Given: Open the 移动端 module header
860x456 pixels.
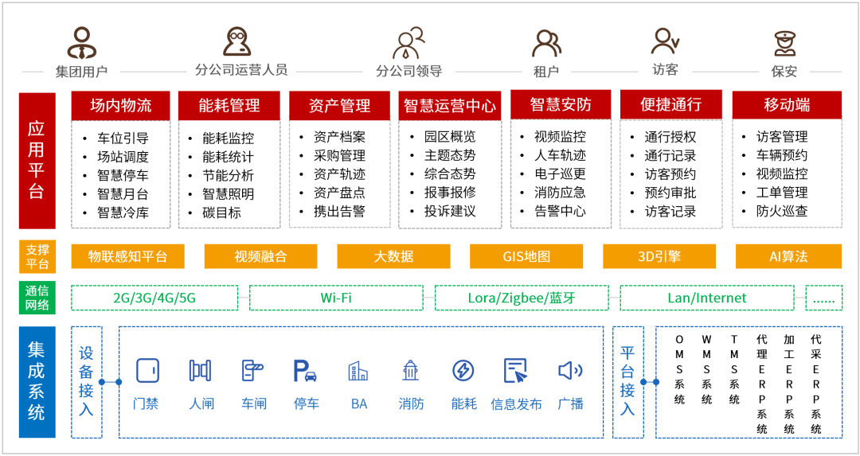Looking at the screenshot, I should [x=787, y=105].
